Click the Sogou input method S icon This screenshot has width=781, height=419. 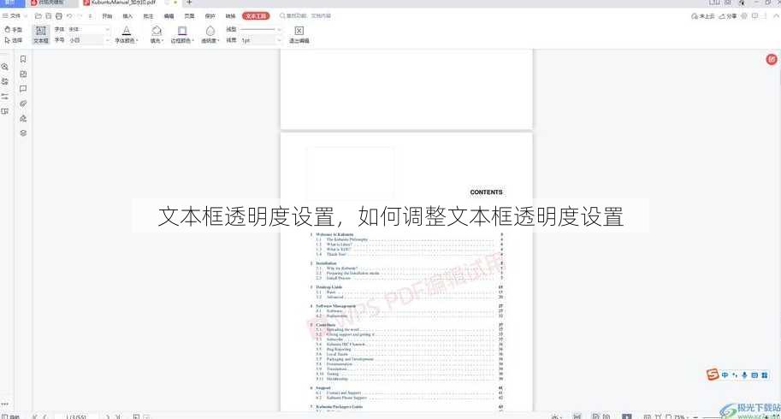click(x=713, y=375)
